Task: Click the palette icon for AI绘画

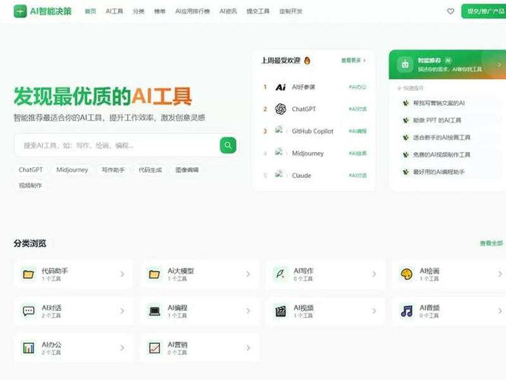Action: point(406,274)
